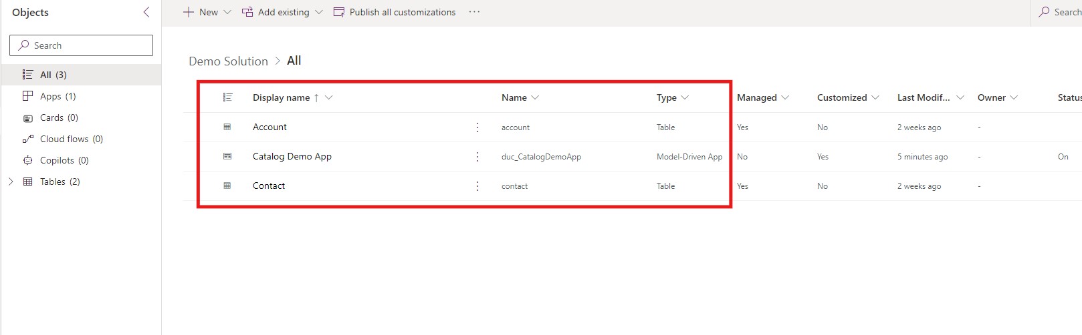Select Apps in the Objects list
The width and height of the screenshot is (1082, 335).
(x=58, y=96)
